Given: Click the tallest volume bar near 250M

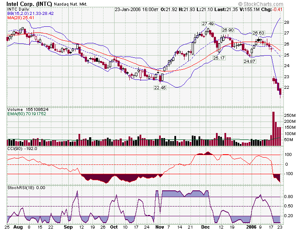Looking at the screenshot, I should coord(273,129).
